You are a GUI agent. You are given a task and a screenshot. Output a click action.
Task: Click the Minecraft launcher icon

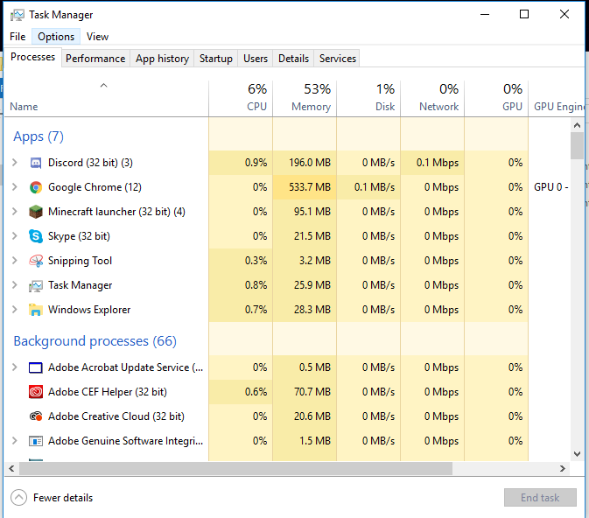36,212
